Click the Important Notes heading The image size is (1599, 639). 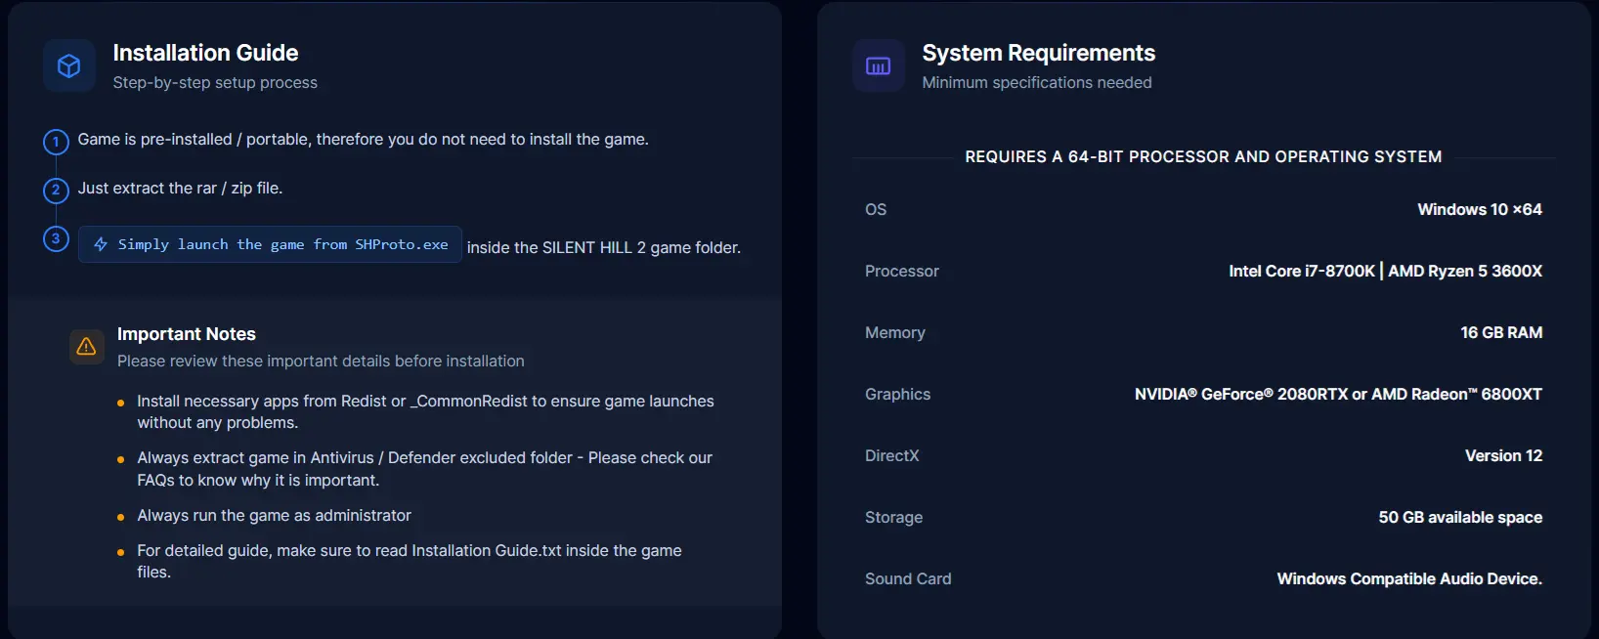tap(186, 334)
